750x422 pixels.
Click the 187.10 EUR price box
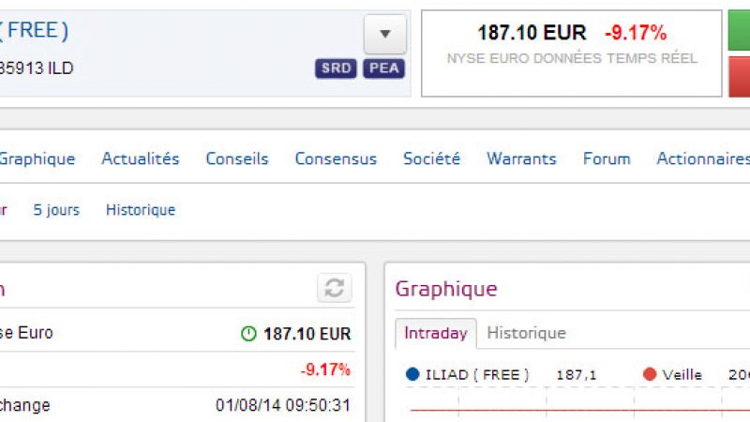[571, 53]
